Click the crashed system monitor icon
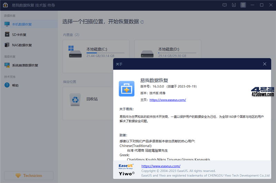The height and width of the screenshot is (183, 276). [x=7, y=65]
